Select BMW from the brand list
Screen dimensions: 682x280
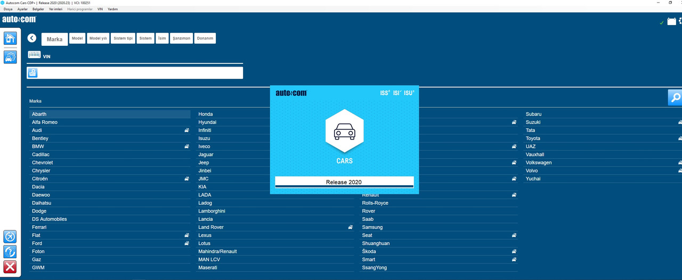pyautogui.click(x=37, y=146)
